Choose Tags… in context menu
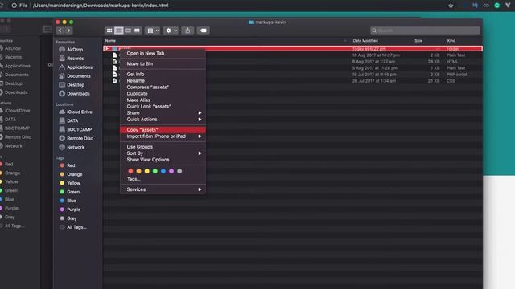Screen dimensions: 515x289 (x=163, y=179)
